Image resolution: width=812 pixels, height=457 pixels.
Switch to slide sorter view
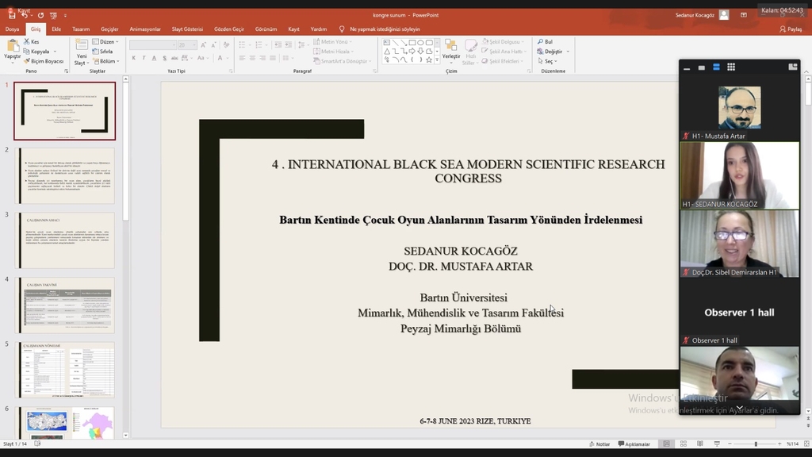click(x=684, y=444)
